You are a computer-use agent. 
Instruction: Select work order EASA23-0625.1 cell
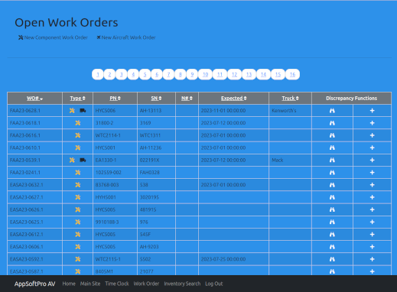[35, 222]
